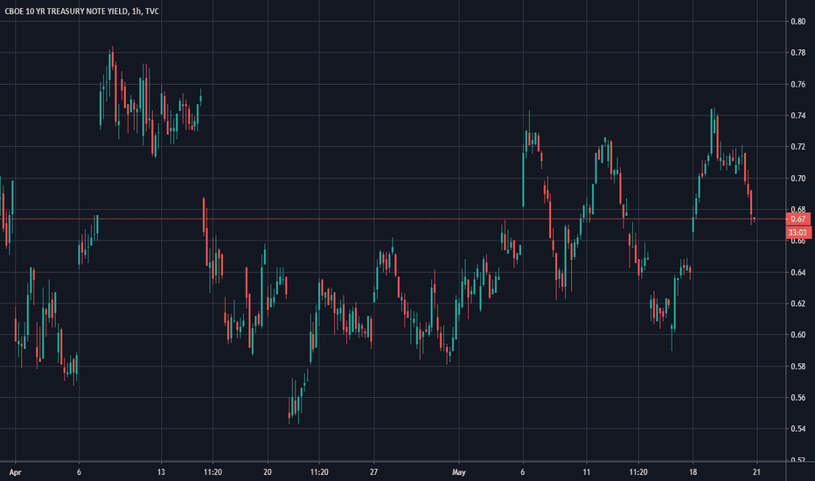The height and width of the screenshot is (481, 815).
Task: Click the Apr label on time axis
Action: tap(15, 472)
